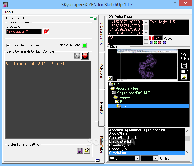Toggle the Clear Ruby Console checkbox
The image size is (194, 166).
[x=8, y=45]
